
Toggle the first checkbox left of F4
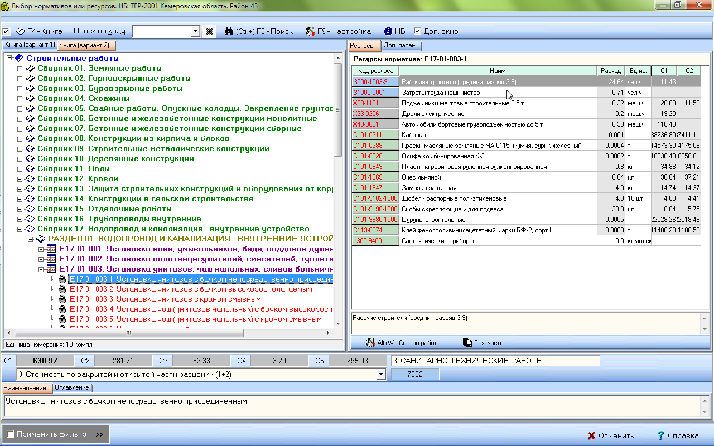6,32
